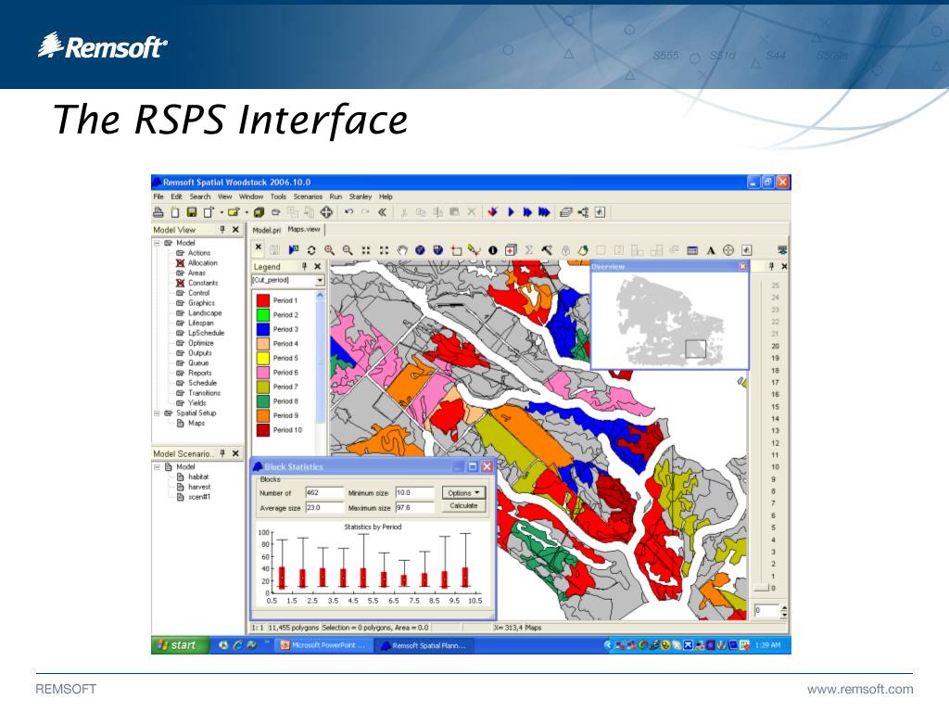The height and width of the screenshot is (712, 949).
Task: Open the Cut_period legend dropdown
Action: 319,280
